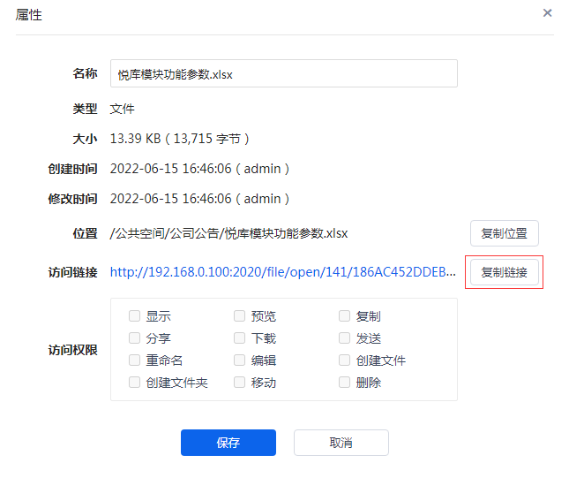
Task: Enable the 删除 permission checkbox
Action: tap(345, 383)
